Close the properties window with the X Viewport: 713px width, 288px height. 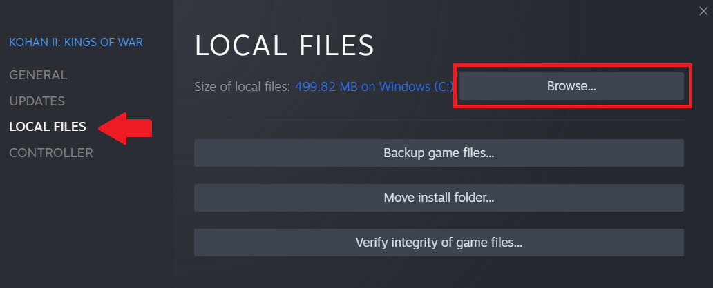click(x=703, y=10)
